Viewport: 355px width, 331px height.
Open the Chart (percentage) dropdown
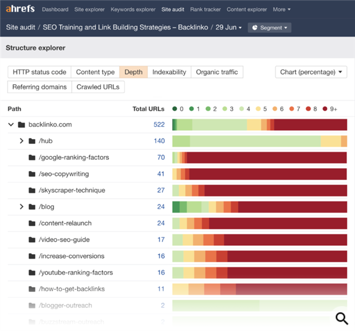pyautogui.click(x=311, y=72)
